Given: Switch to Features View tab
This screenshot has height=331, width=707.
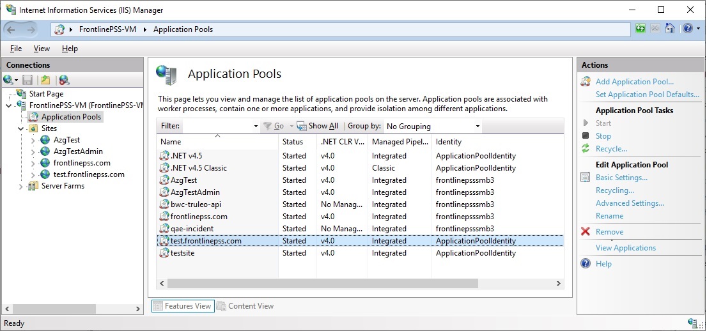Looking at the screenshot, I should (182, 305).
